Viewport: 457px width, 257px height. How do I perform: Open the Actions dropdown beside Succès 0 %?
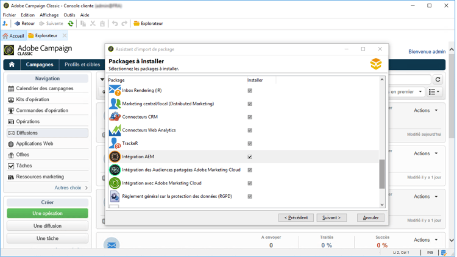coord(425,240)
